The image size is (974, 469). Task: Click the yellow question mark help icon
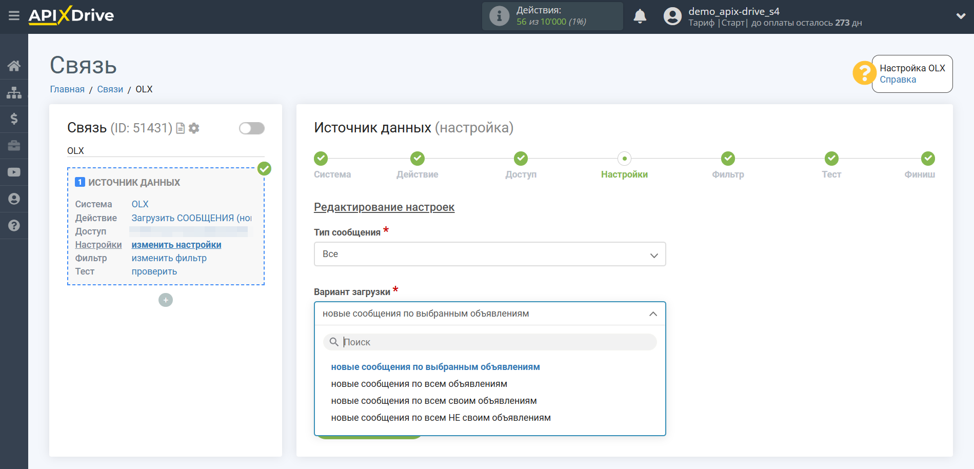(864, 73)
